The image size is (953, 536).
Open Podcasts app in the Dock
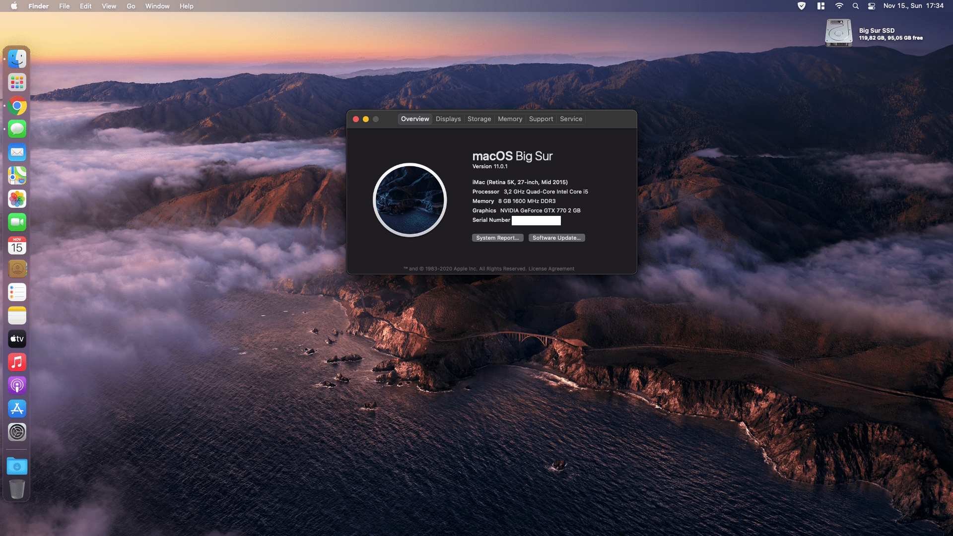tap(17, 386)
